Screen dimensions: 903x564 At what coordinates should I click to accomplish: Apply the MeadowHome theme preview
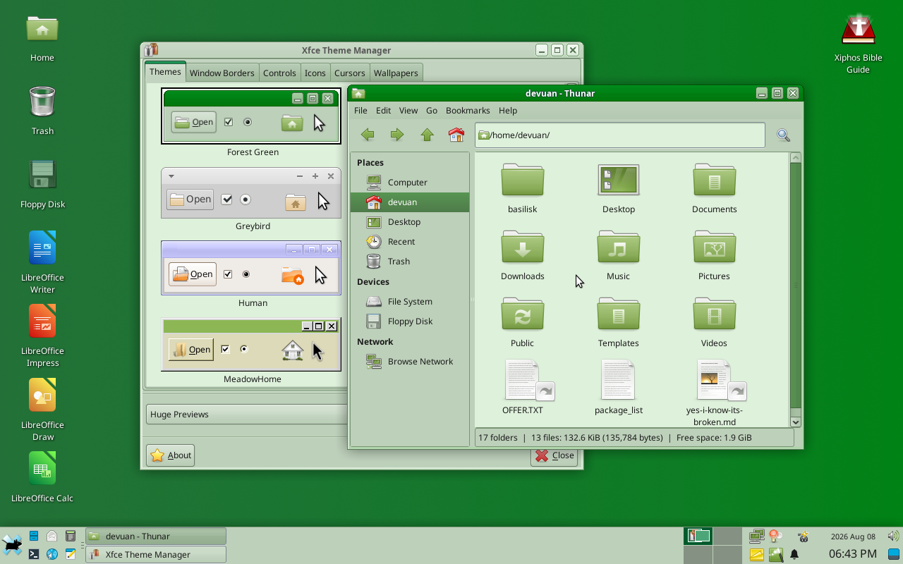pyautogui.click(x=251, y=345)
